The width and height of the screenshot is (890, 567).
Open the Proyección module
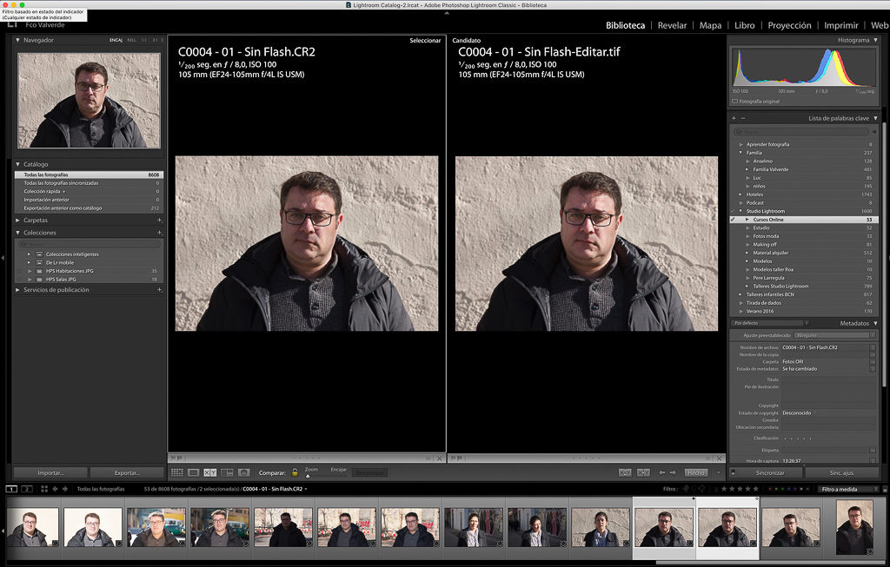(x=789, y=25)
